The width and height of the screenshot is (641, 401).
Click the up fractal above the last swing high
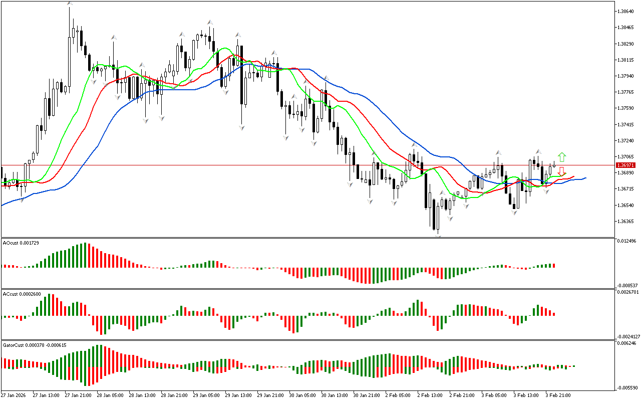tap(538, 151)
